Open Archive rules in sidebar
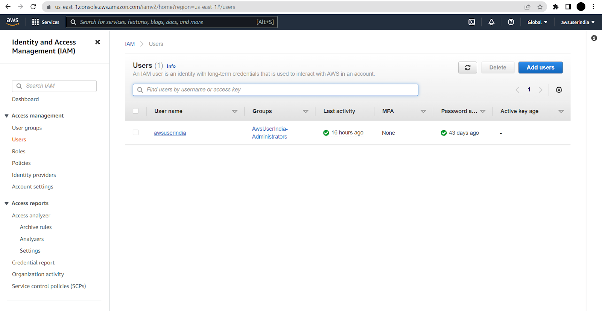The width and height of the screenshot is (602, 311). [36, 227]
